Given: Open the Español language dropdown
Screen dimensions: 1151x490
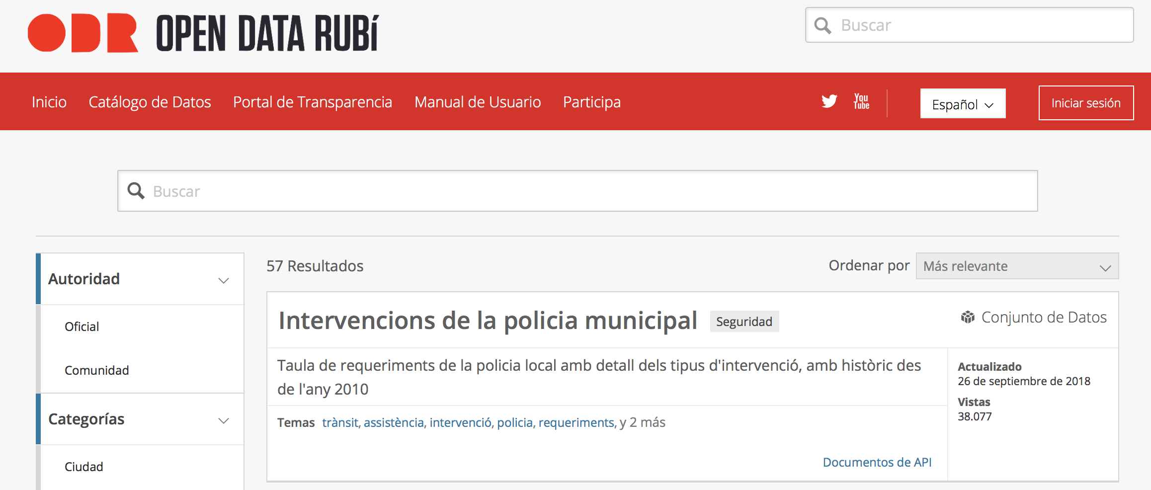Looking at the screenshot, I should 963,103.
